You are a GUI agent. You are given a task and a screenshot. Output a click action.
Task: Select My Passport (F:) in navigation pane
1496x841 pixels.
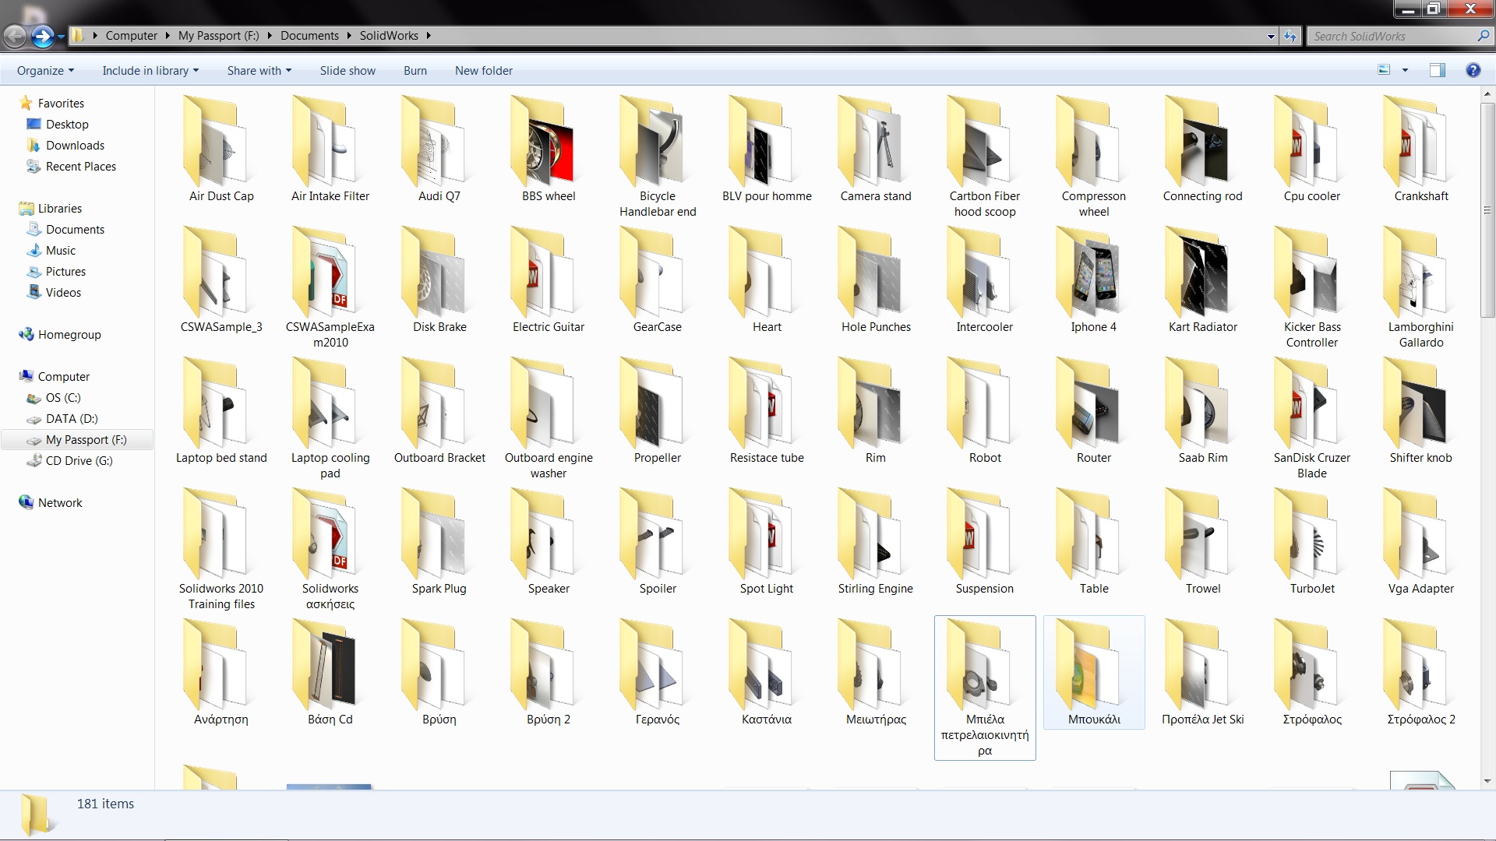(x=86, y=440)
